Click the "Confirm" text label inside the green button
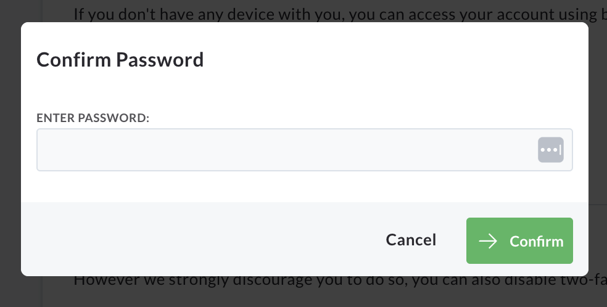The image size is (607, 307). point(537,241)
